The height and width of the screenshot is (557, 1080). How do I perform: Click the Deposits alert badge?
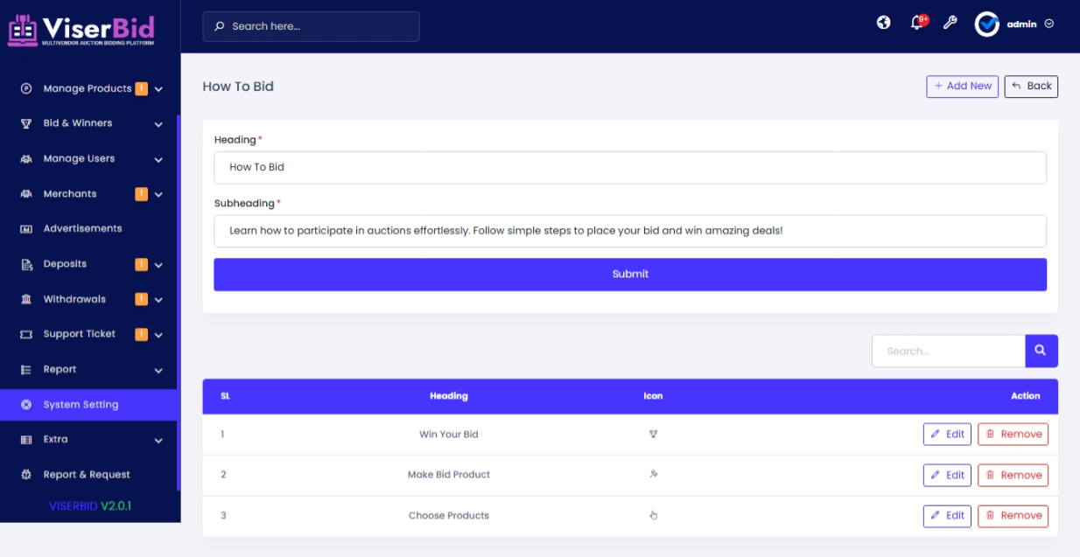tap(142, 264)
